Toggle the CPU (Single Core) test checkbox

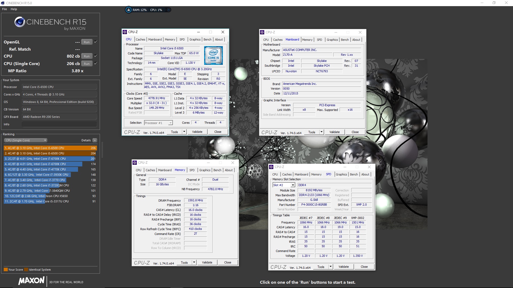(96, 63)
